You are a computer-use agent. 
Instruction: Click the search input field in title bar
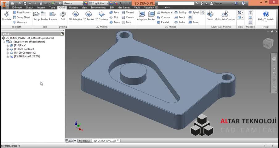coord(176,3)
